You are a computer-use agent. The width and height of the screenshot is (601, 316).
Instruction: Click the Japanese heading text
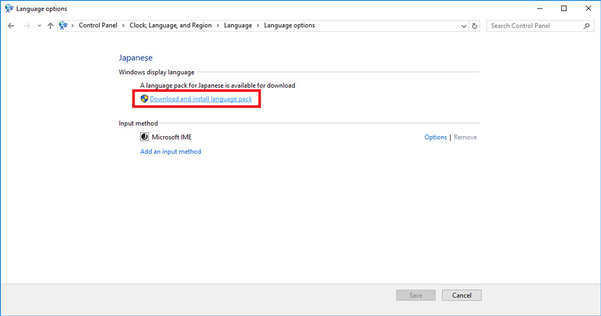(x=136, y=58)
